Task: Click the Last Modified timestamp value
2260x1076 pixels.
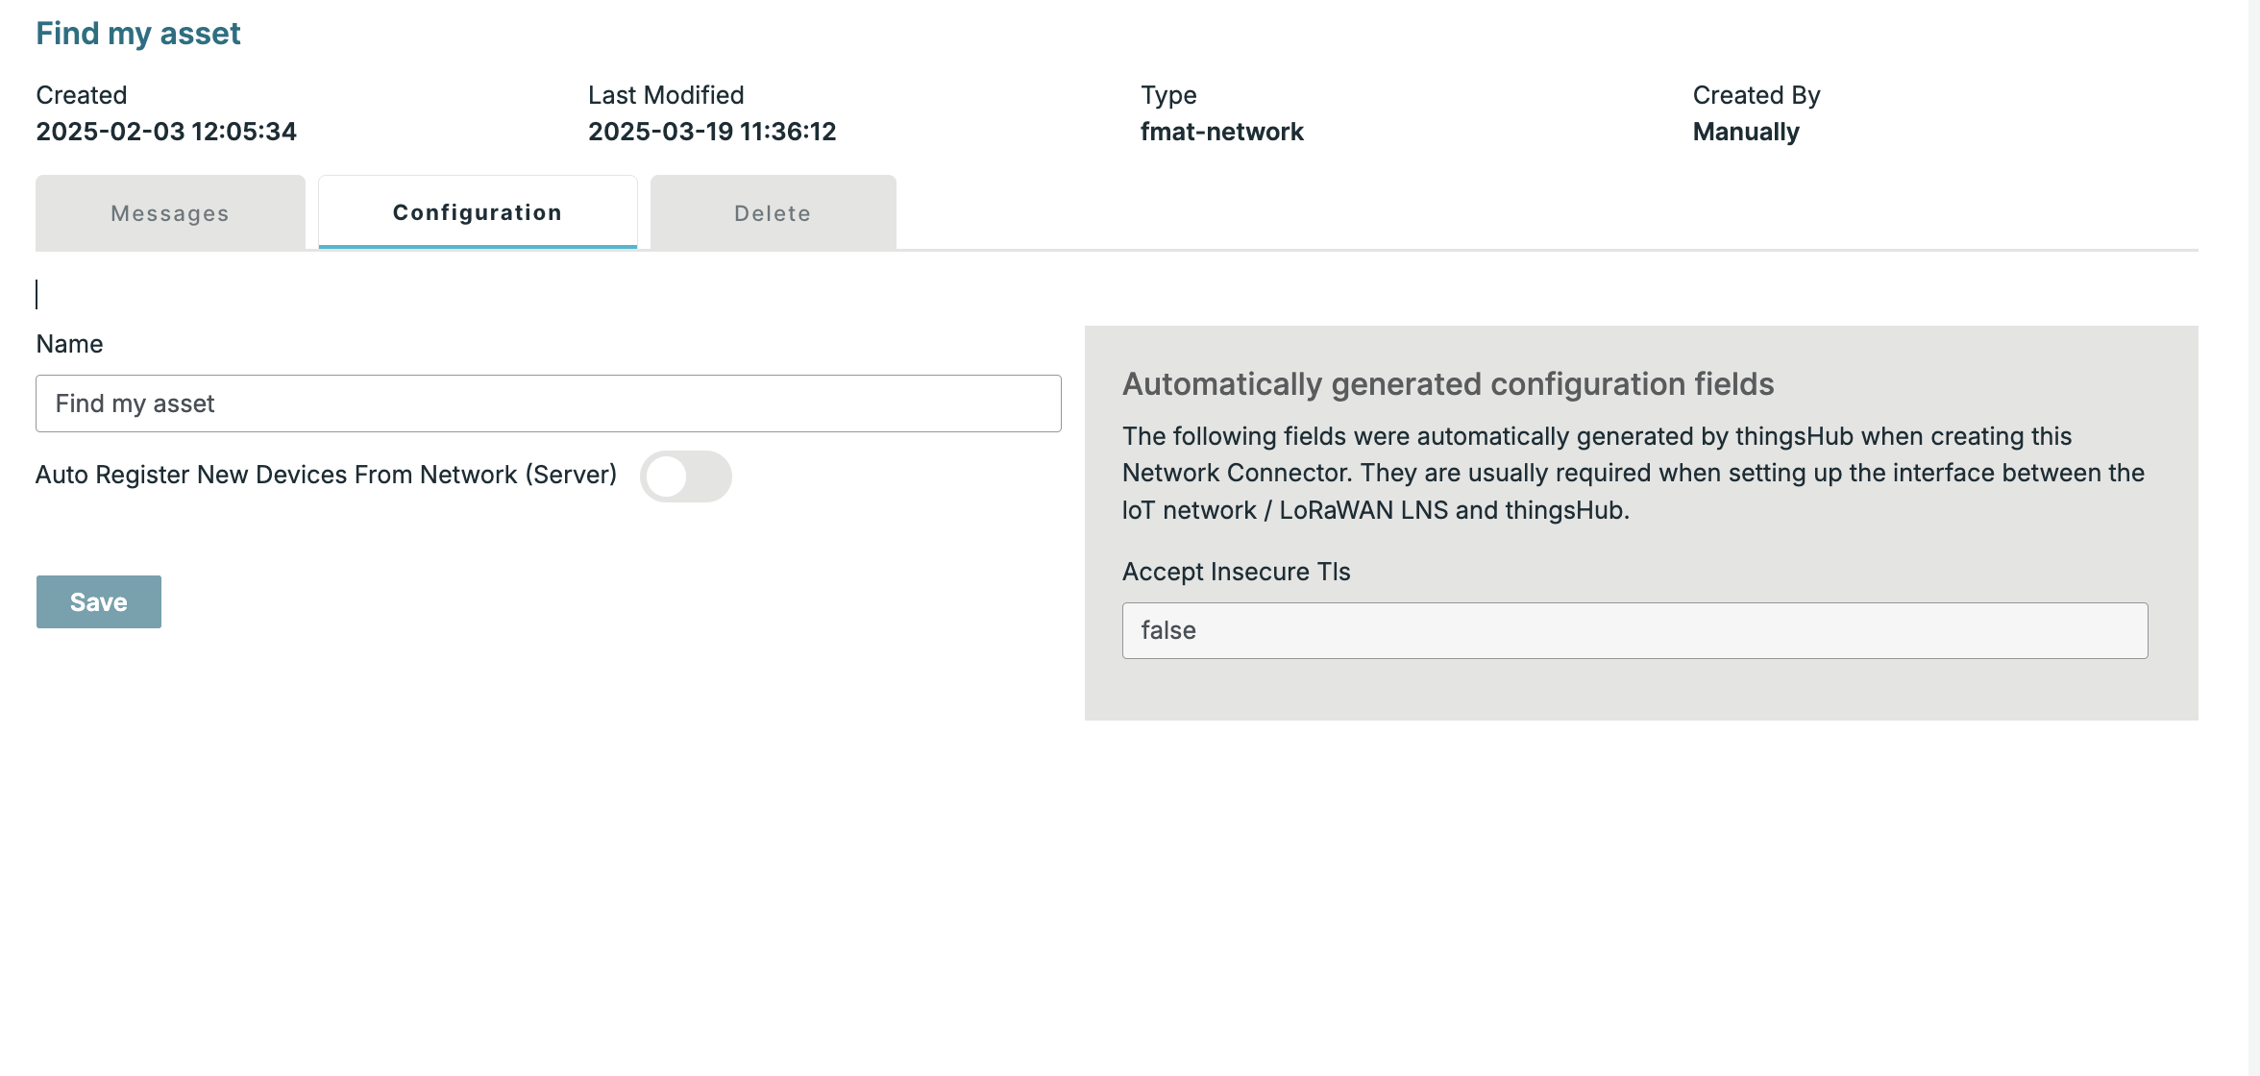Action: pyautogui.click(x=712, y=132)
